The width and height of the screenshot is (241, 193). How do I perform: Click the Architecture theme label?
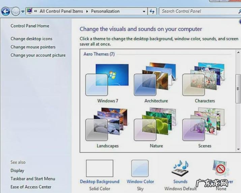click(x=156, y=101)
